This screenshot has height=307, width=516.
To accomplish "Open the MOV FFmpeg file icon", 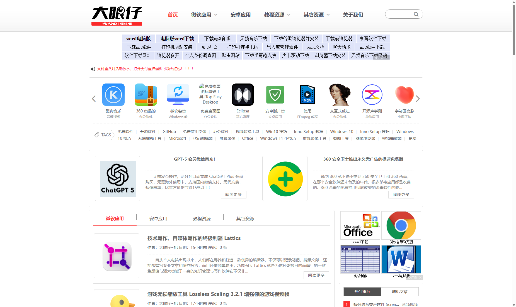I will tap(307, 95).
